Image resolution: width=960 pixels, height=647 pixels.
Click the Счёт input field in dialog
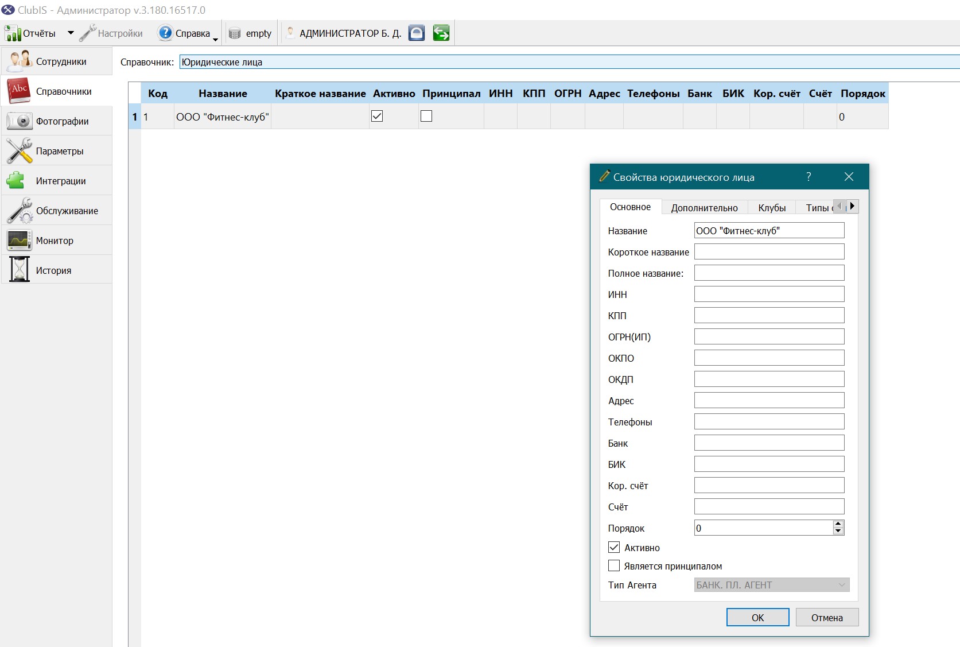[769, 507]
